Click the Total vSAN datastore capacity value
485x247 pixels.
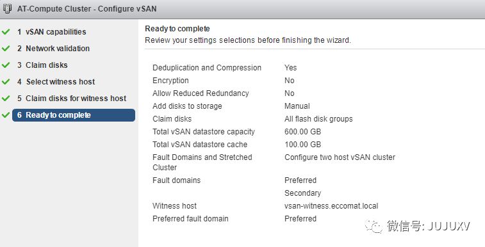tap(303, 132)
